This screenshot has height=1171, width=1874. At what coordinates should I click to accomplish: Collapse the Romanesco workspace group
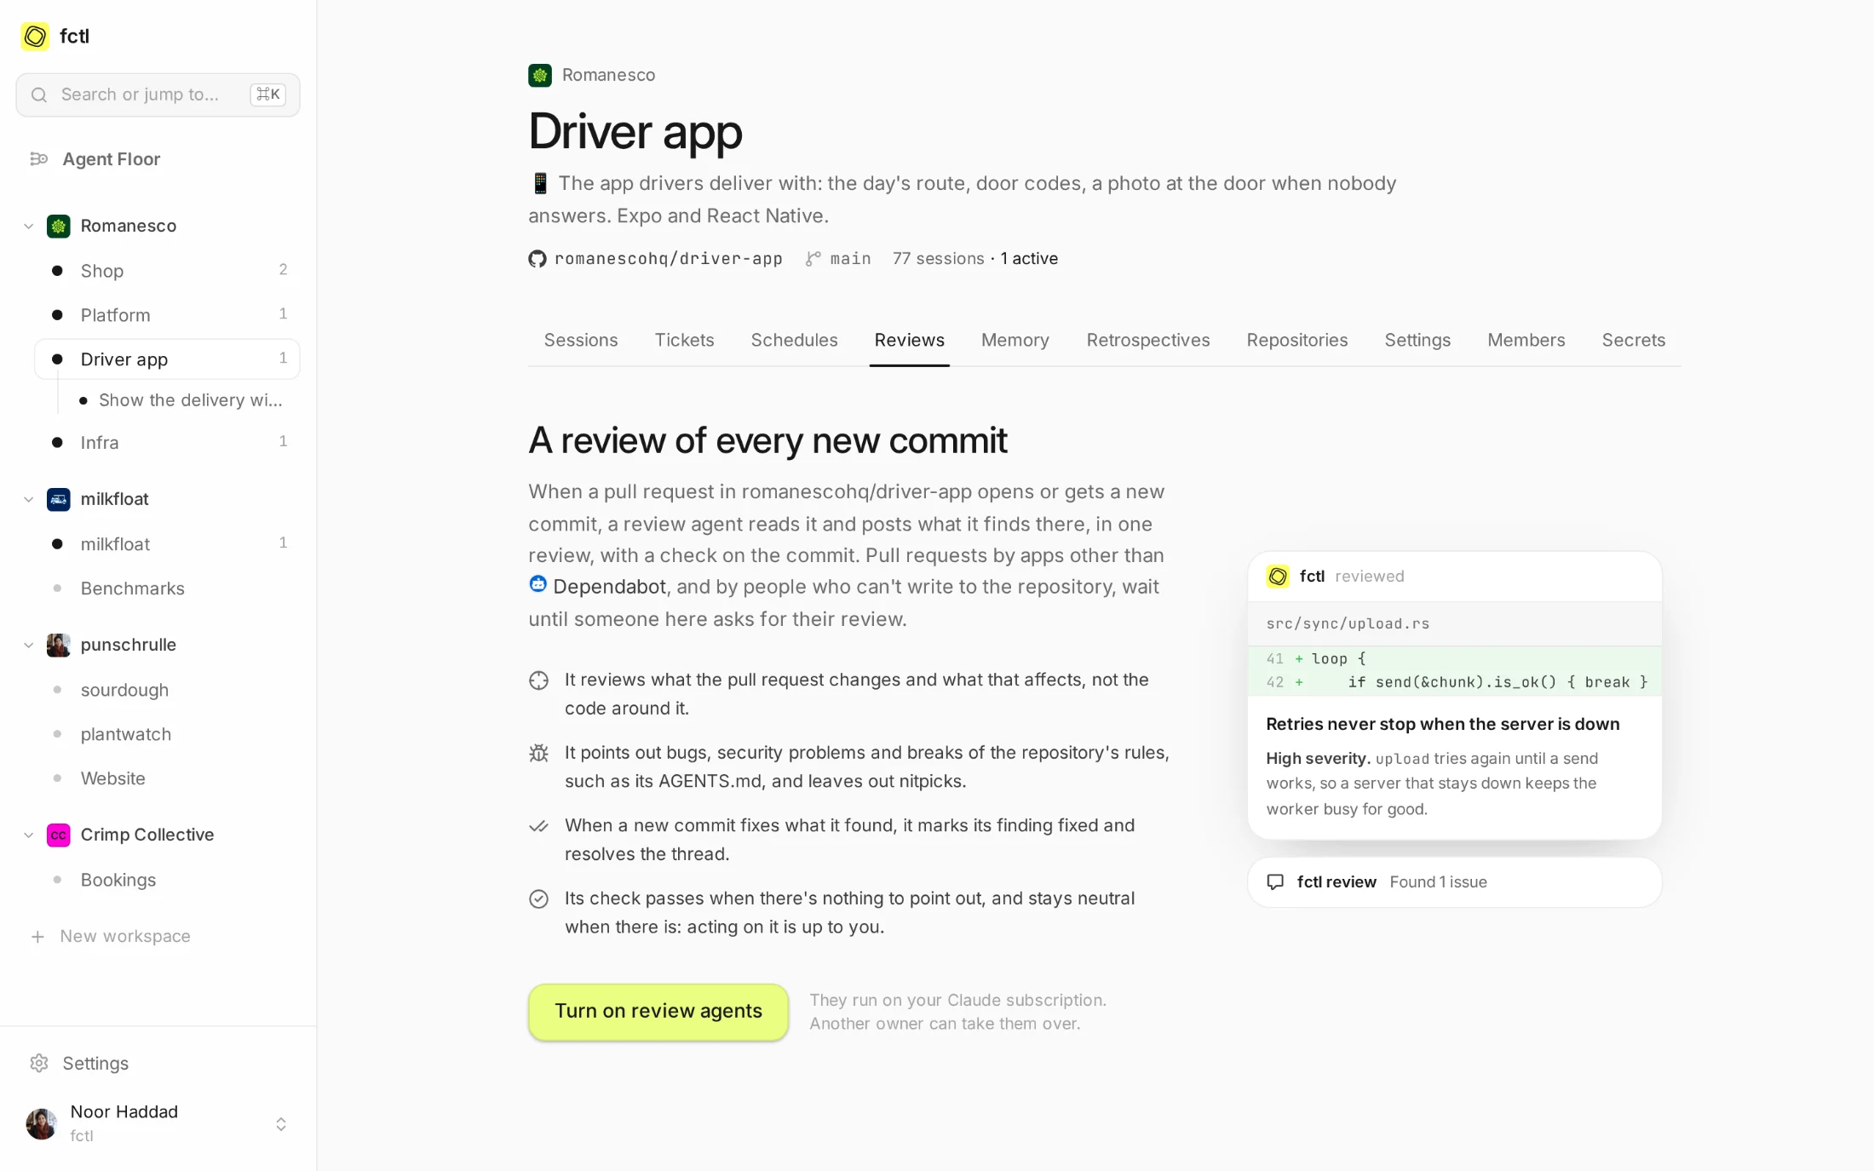tap(28, 226)
